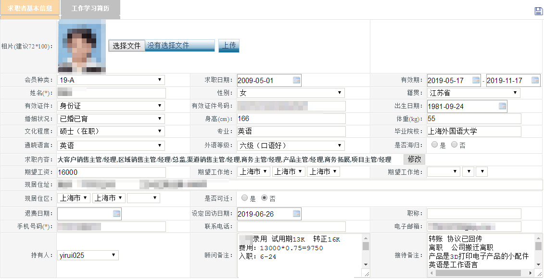Click 接待备注 scroll right arrow
The height and width of the screenshot is (279, 544).
point(531,273)
